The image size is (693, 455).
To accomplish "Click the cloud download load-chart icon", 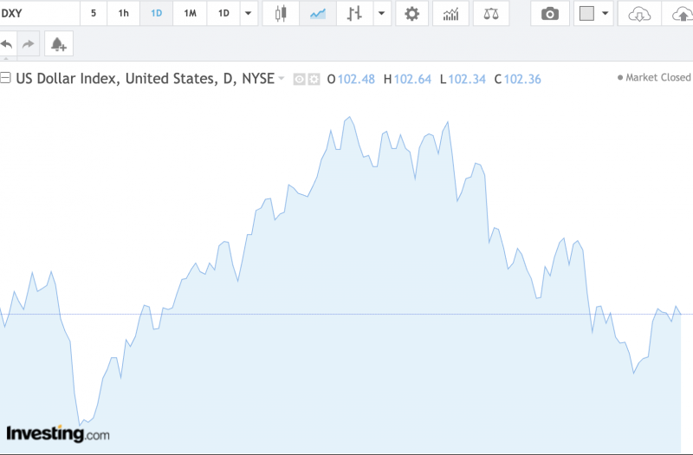I will click(638, 14).
